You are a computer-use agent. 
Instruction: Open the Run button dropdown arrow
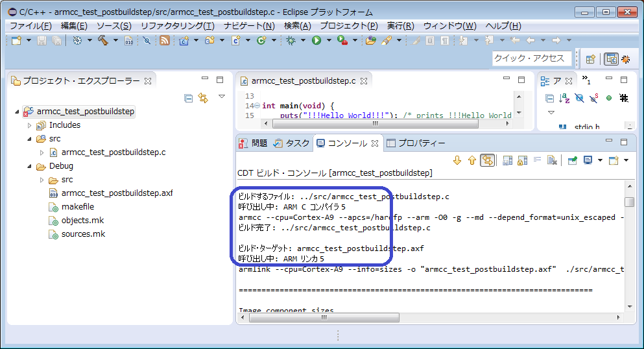[329, 40]
